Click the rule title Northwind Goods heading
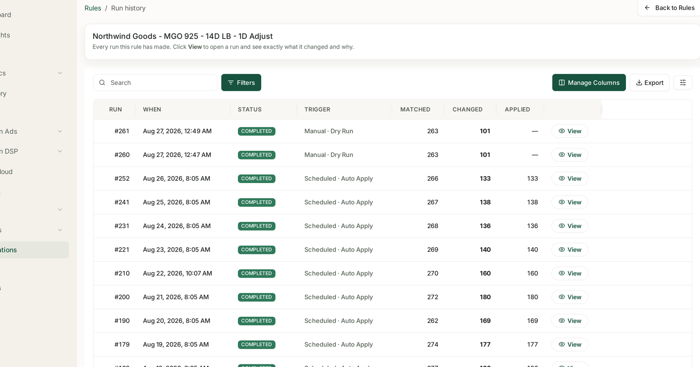This screenshot has height=367, width=700. pyautogui.click(x=182, y=36)
